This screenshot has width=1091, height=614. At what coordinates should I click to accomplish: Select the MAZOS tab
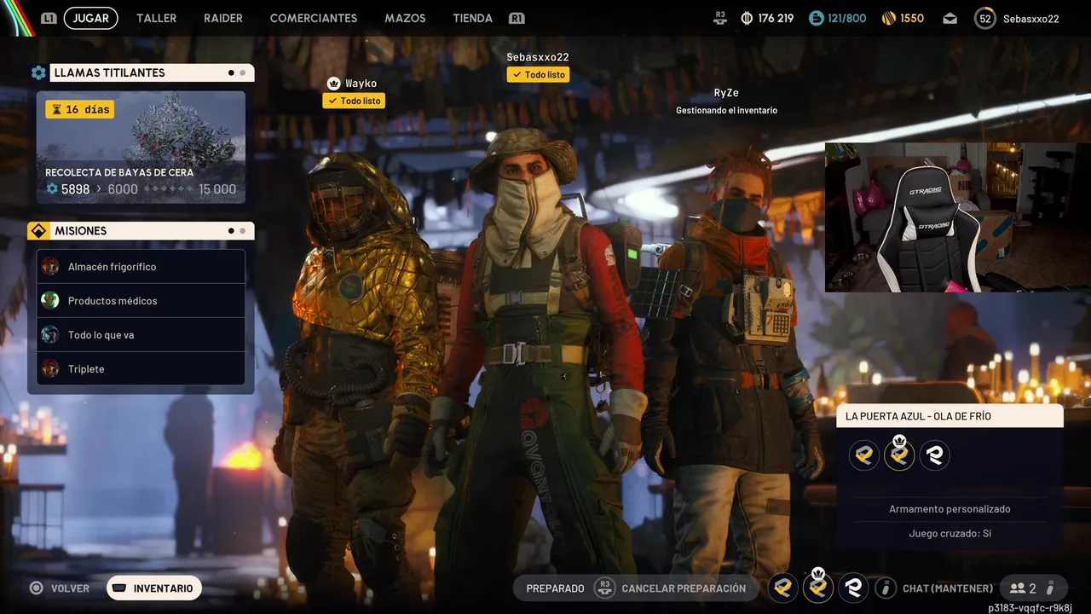coord(405,18)
